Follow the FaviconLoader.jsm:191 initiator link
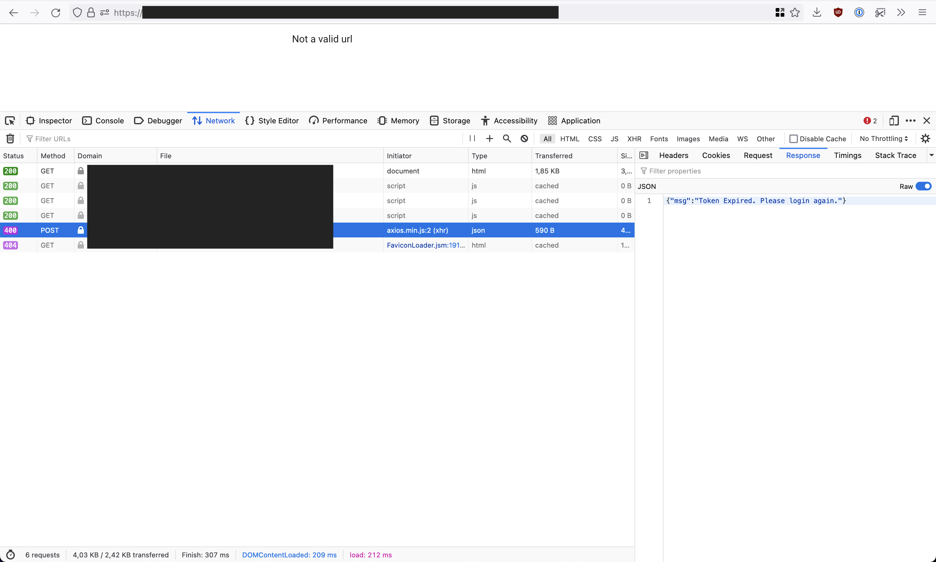Image resolution: width=936 pixels, height=562 pixels. 425,245
